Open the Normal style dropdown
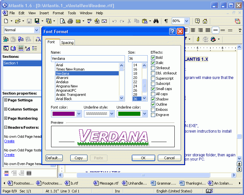This screenshot has height=195, width=244. pyautogui.click(x=36, y=30)
